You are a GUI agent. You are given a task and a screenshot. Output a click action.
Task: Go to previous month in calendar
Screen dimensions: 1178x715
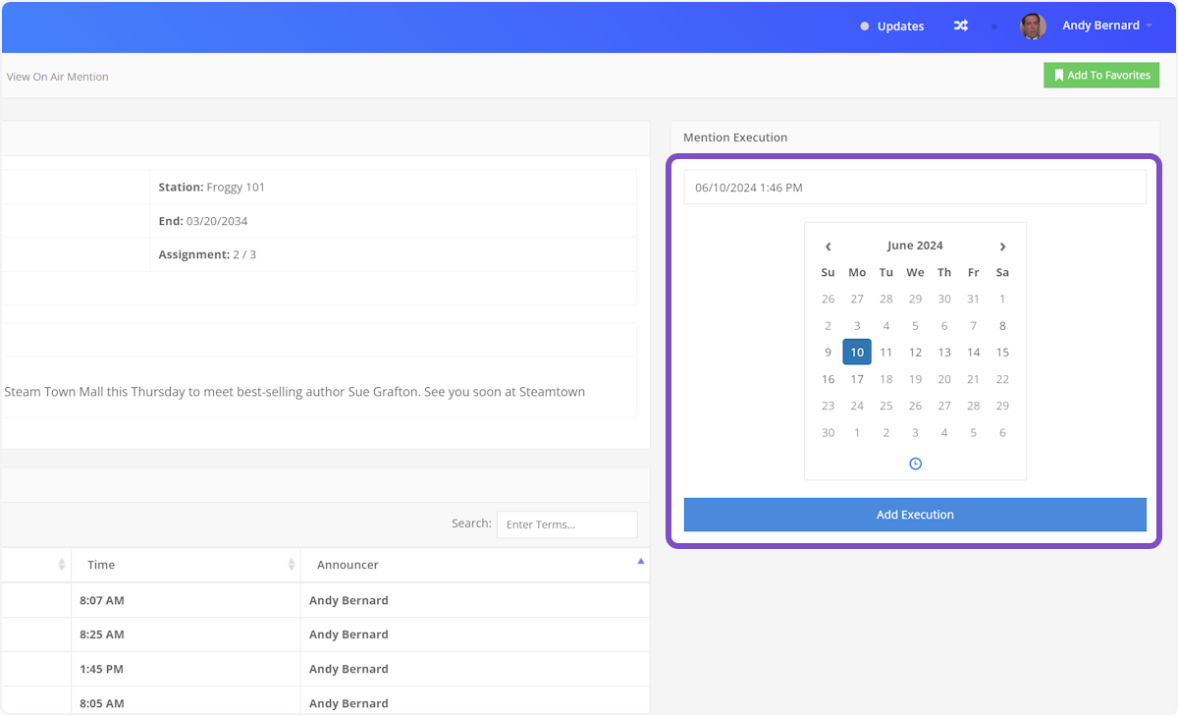click(828, 247)
